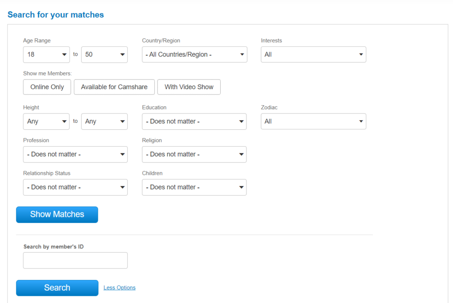Open the maximum Height dropdown
453x303 pixels.
[104, 121]
